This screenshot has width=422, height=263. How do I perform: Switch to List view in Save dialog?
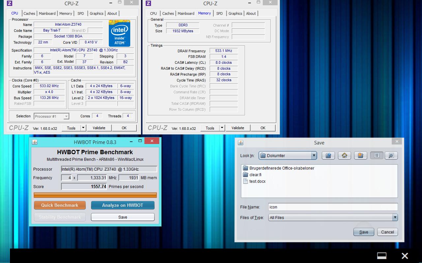click(377, 155)
